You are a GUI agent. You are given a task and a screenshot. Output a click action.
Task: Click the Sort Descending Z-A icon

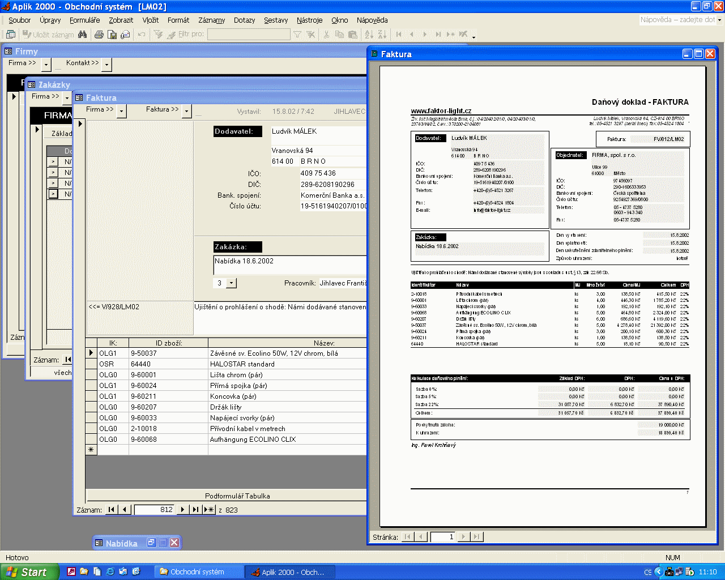click(x=382, y=35)
